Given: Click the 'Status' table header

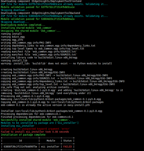Looking at the screenshot, I should [x=67, y=140].
